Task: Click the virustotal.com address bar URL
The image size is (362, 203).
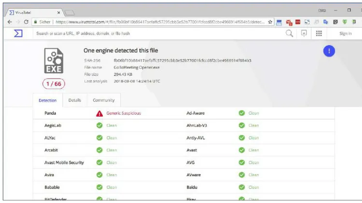Action: [160, 22]
